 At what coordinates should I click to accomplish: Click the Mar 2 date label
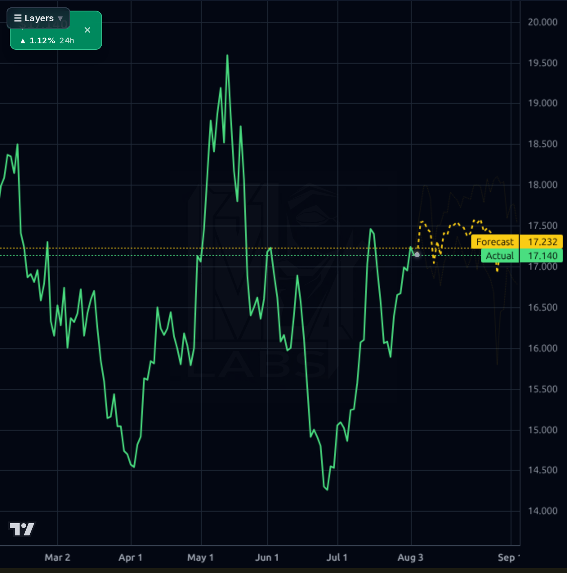58,557
